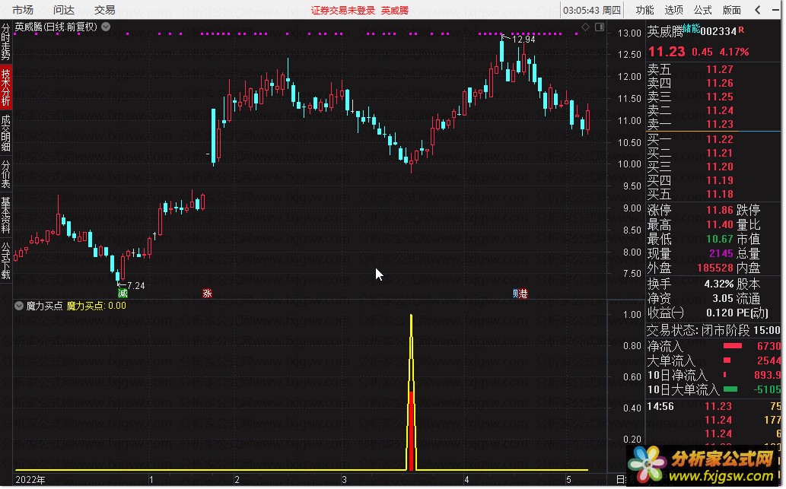Click the 2022年 label on time axis

pyautogui.click(x=30, y=479)
